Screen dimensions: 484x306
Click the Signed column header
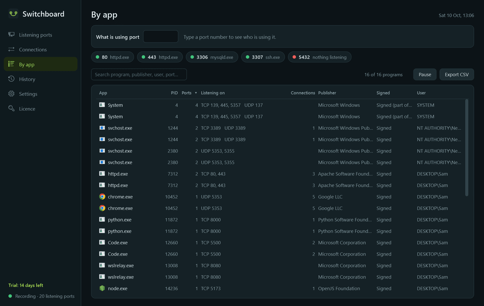[383, 93]
